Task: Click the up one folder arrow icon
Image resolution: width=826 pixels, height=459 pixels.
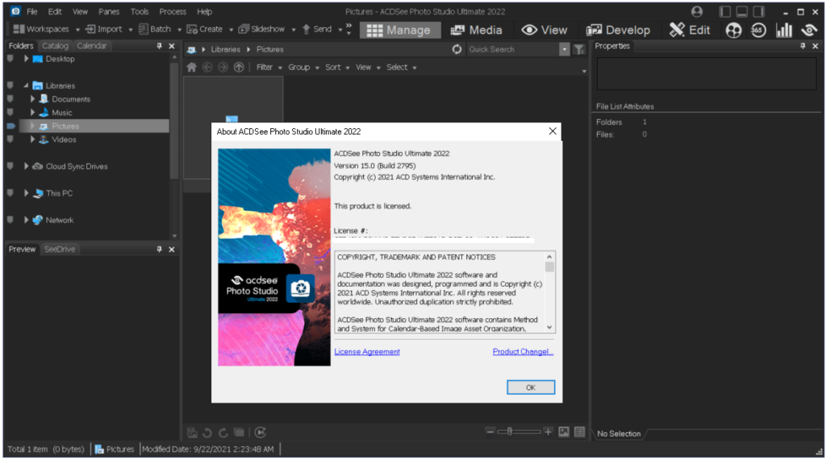Action: (x=239, y=68)
